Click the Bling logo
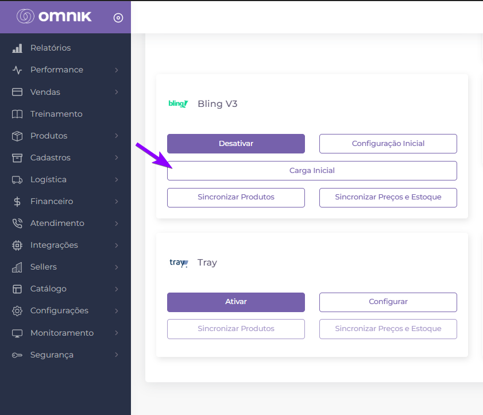The height and width of the screenshot is (415, 483). point(178,103)
